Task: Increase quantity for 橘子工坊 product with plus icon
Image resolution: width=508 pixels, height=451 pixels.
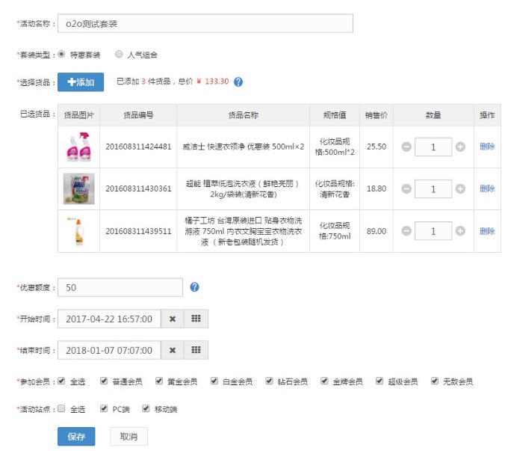Action: point(460,231)
